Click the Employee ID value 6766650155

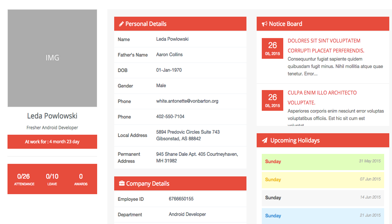coord(181,199)
